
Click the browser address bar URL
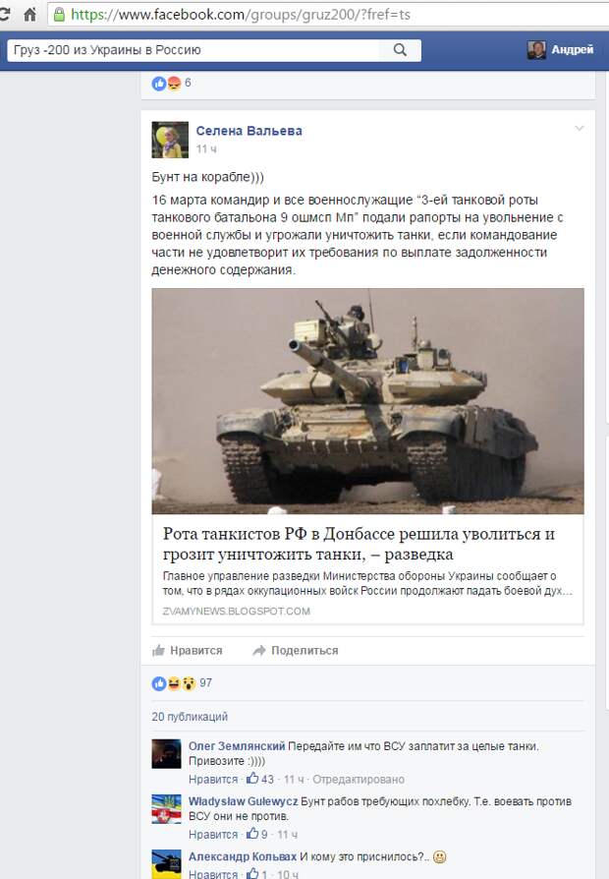coord(240,15)
